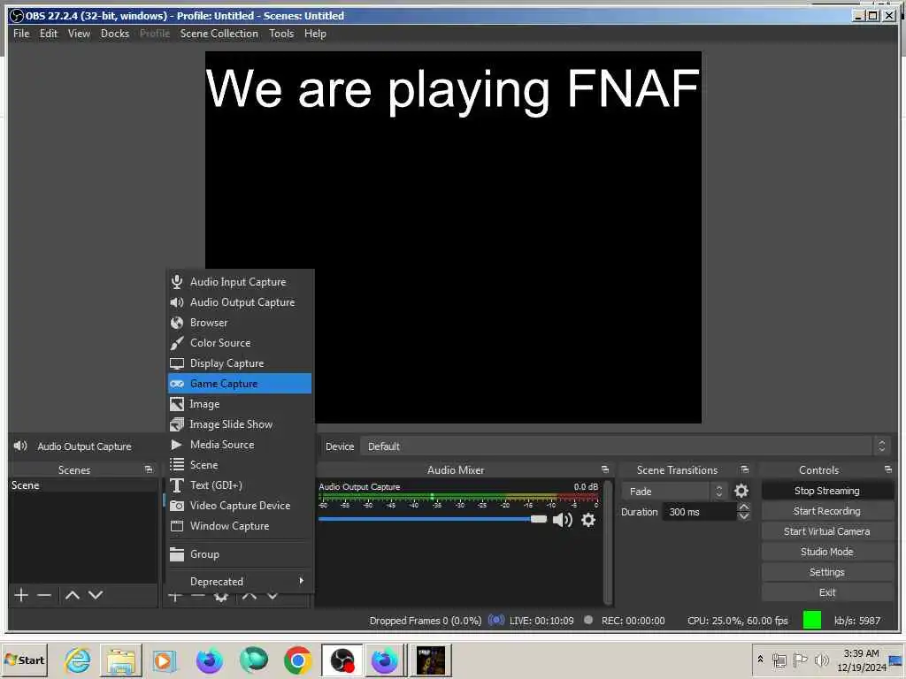
Task: Open the Edit menu
Action: [49, 34]
